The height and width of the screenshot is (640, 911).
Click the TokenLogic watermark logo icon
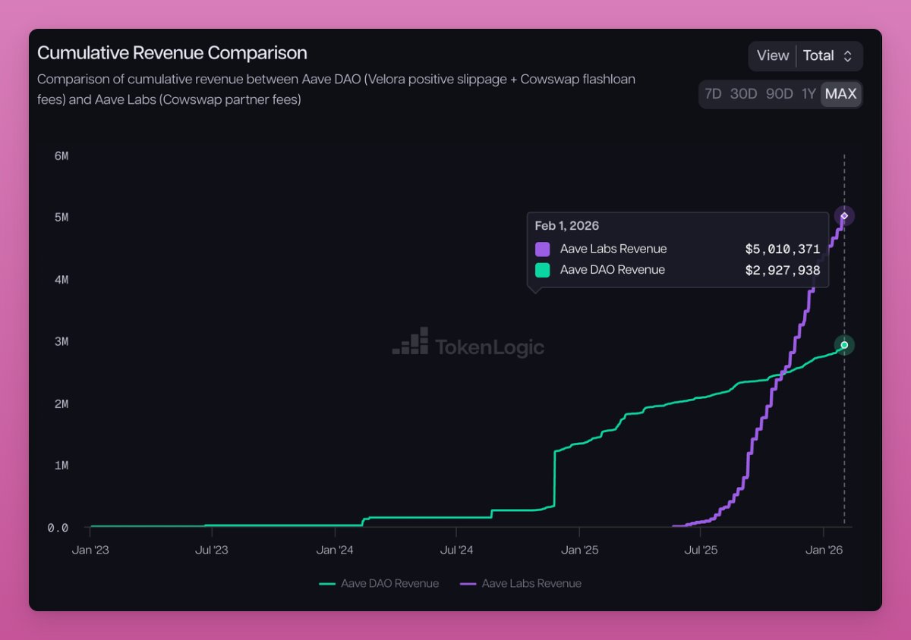pos(411,342)
